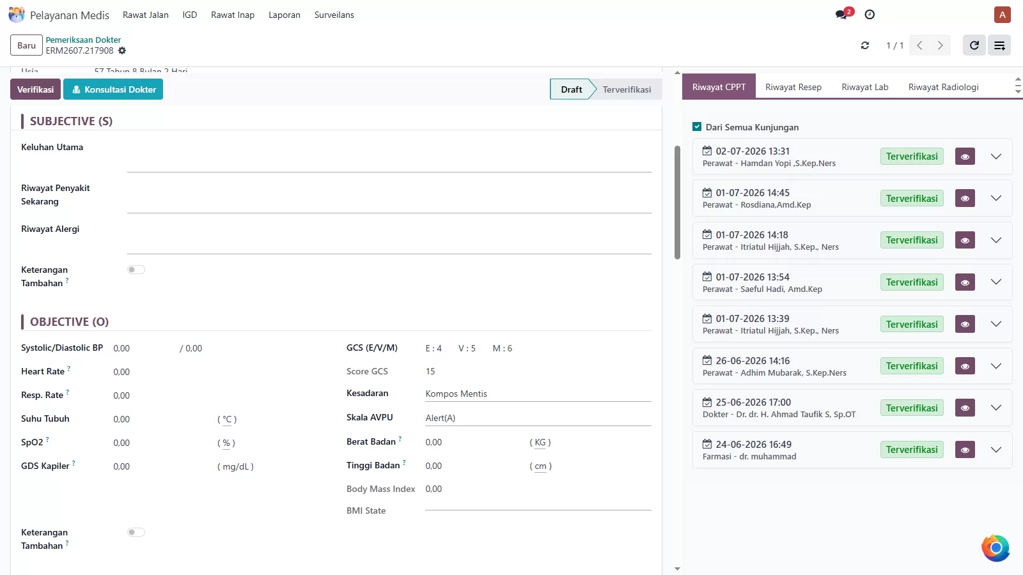Expand the 01-07-2026 14:45 CPPT record
This screenshot has width=1023, height=575.
(x=996, y=198)
